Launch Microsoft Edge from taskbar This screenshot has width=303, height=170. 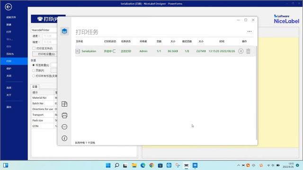(143, 165)
